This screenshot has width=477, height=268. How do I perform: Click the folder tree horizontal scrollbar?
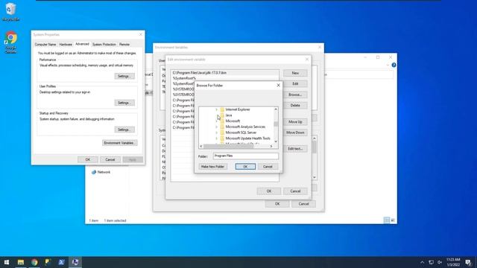[x=228, y=146]
